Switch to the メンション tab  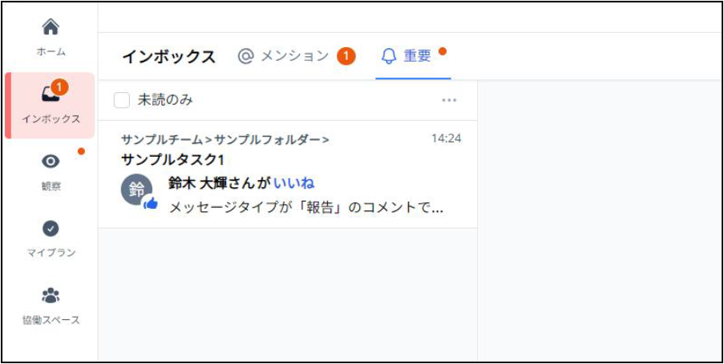tap(294, 56)
